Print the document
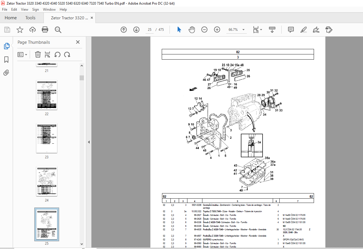The width and height of the screenshot is (363, 249). [45, 30]
